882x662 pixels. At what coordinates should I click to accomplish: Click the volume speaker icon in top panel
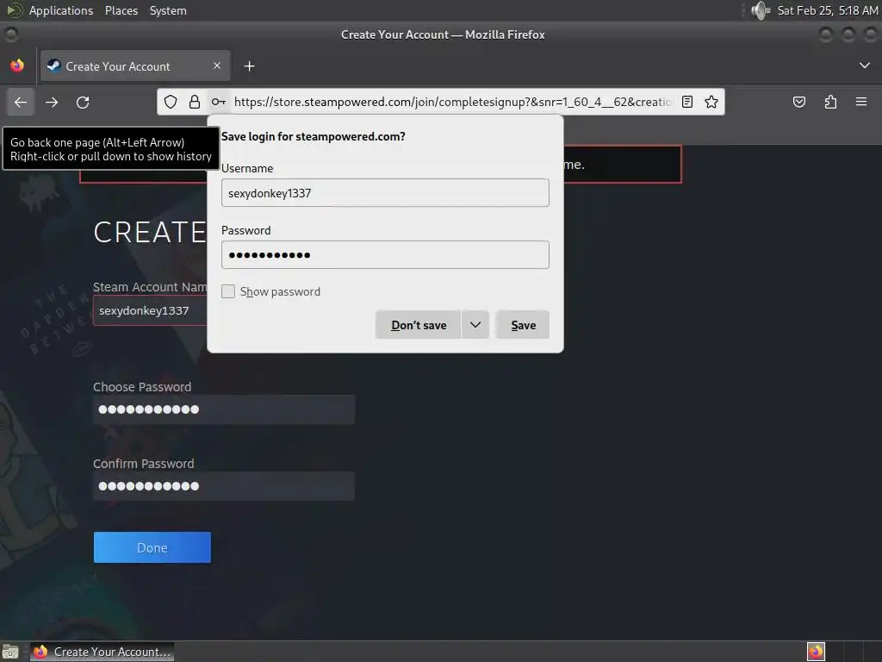click(761, 10)
